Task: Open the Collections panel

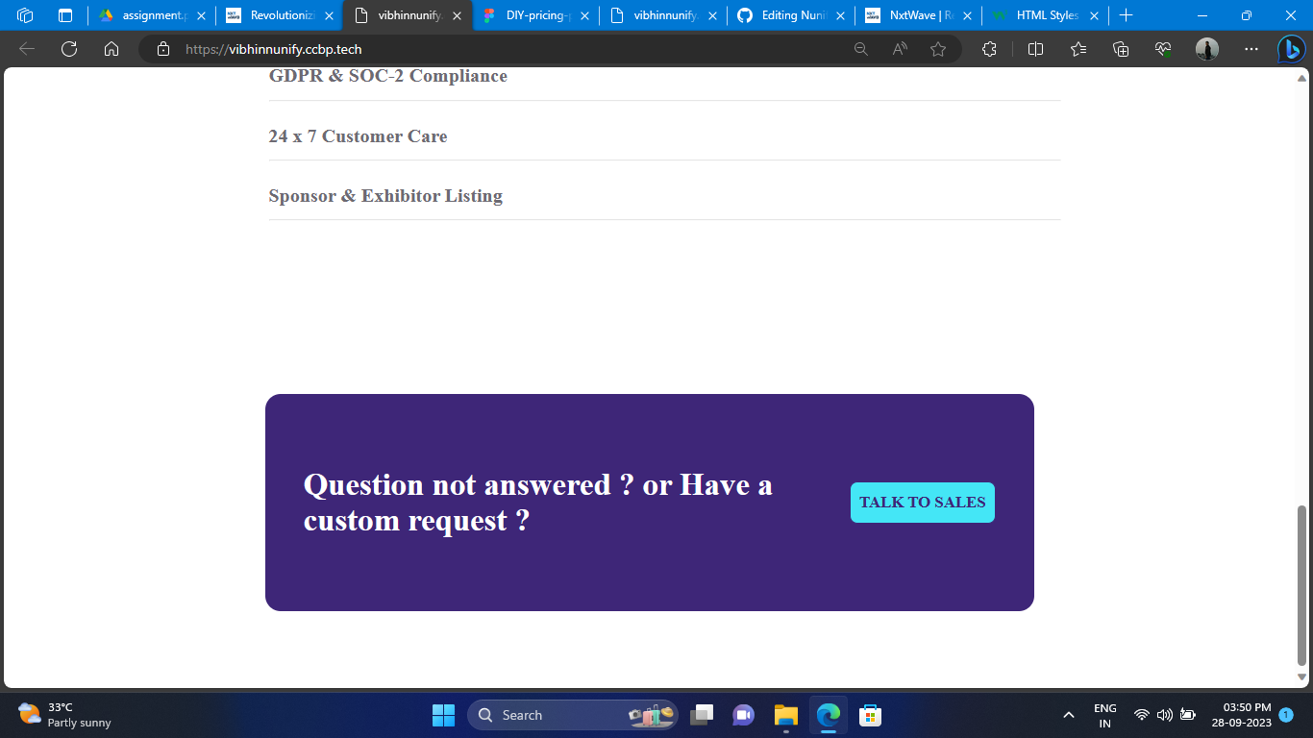Action: coord(1121,48)
